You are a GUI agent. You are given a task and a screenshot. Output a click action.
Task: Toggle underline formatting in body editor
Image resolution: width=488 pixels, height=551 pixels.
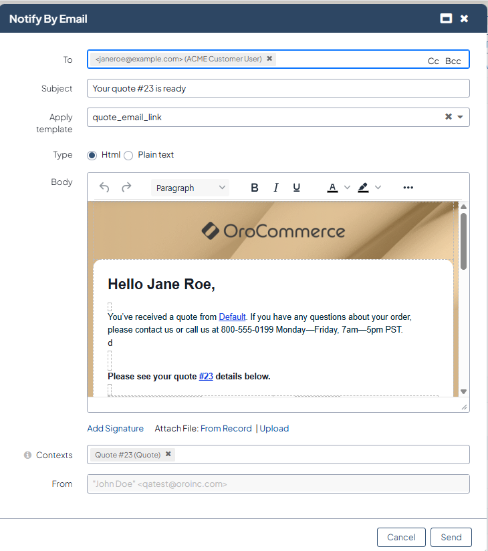click(297, 188)
